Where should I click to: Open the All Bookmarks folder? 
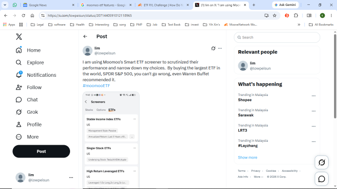[x=321, y=25]
